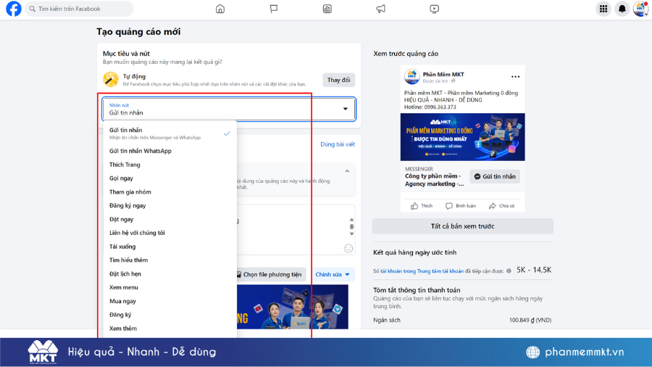Click the Gửi tin nhắn button in ad preview
The image size is (652, 367).
(495, 176)
